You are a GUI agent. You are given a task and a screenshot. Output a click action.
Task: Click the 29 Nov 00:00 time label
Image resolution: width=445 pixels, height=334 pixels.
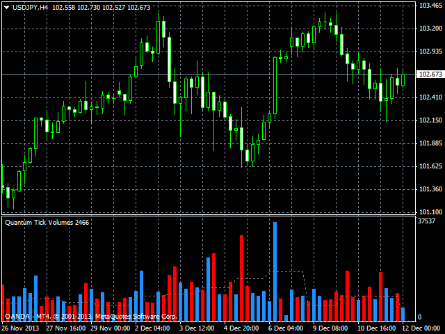click(111, 328)
